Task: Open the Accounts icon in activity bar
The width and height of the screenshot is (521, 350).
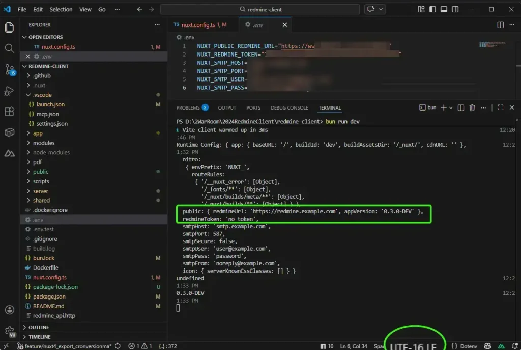Action: tap(9, 310)
